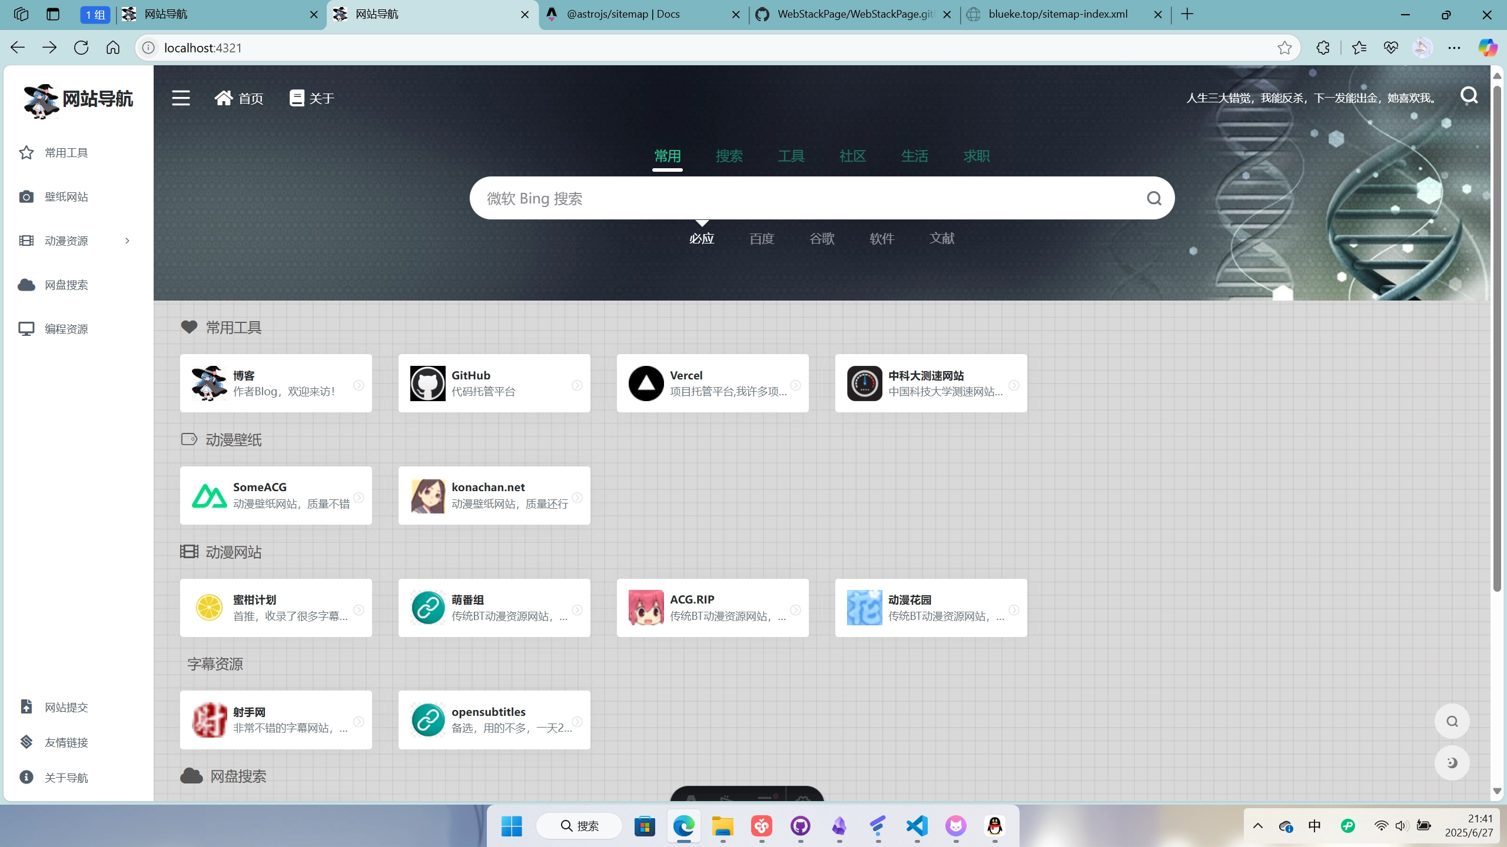Open File Explorer from taskbar
The height and width of the screenshot is (847, 1507).
point(723,826)
